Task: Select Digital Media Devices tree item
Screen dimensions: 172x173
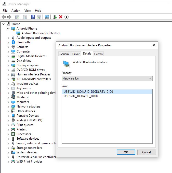Action: (31, 56)
